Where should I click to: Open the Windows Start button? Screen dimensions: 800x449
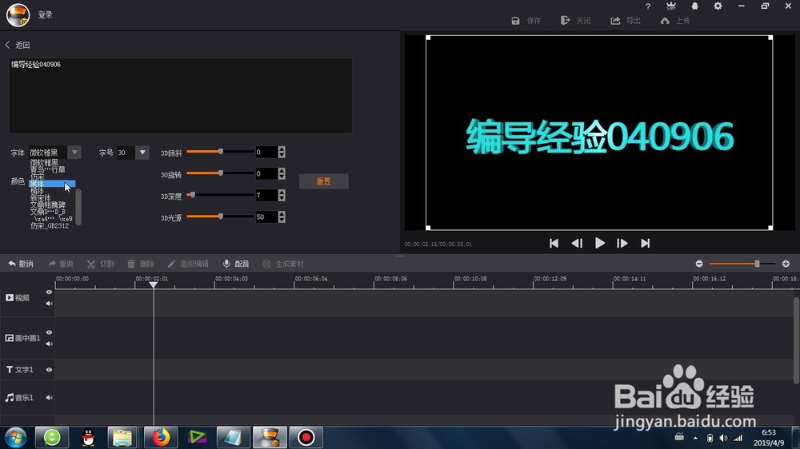15,437
